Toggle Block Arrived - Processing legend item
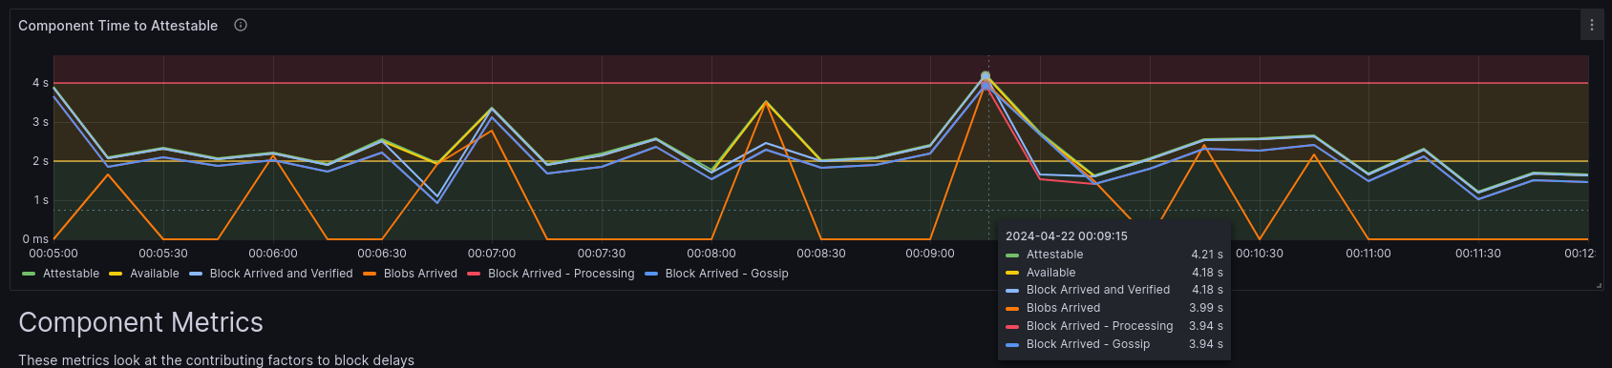Screen dimensions: 1612x368 (561, 274)
